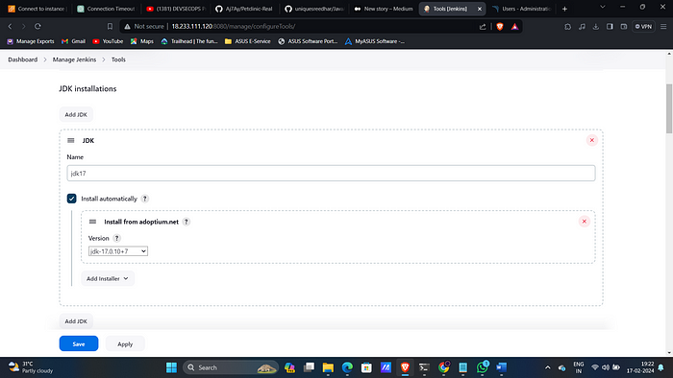Open the media playlist music-note icon
Screen dimensions: 673x378
pos(582,27)
